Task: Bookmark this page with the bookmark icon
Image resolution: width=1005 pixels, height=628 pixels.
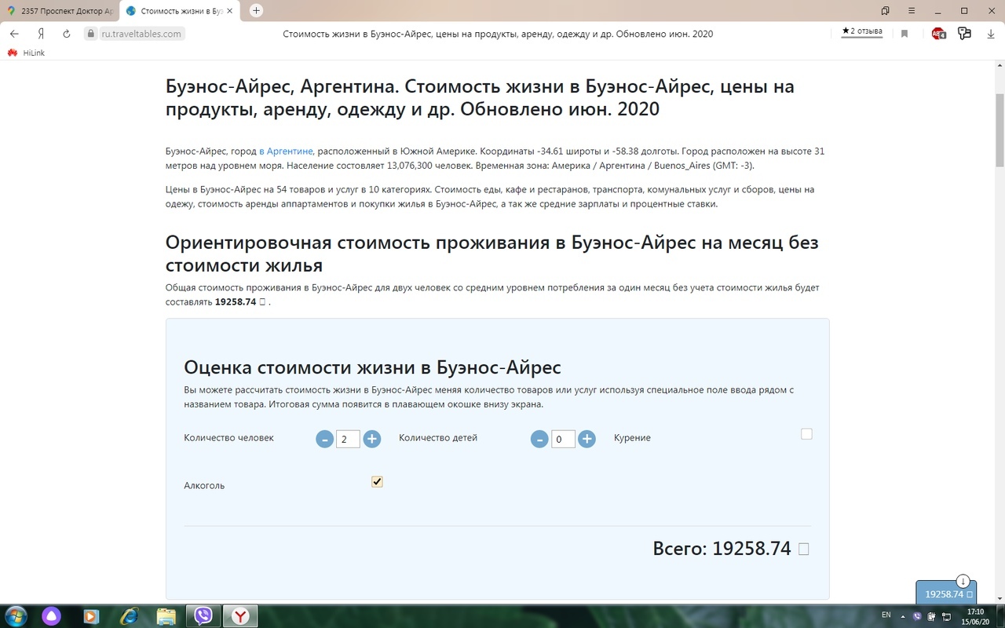Action: pyautogui.click(x=904, y=34)
